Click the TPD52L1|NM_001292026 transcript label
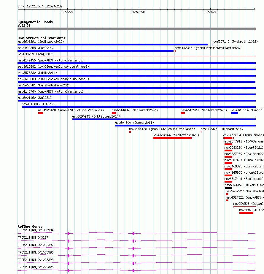 click(x=36, y=267)
